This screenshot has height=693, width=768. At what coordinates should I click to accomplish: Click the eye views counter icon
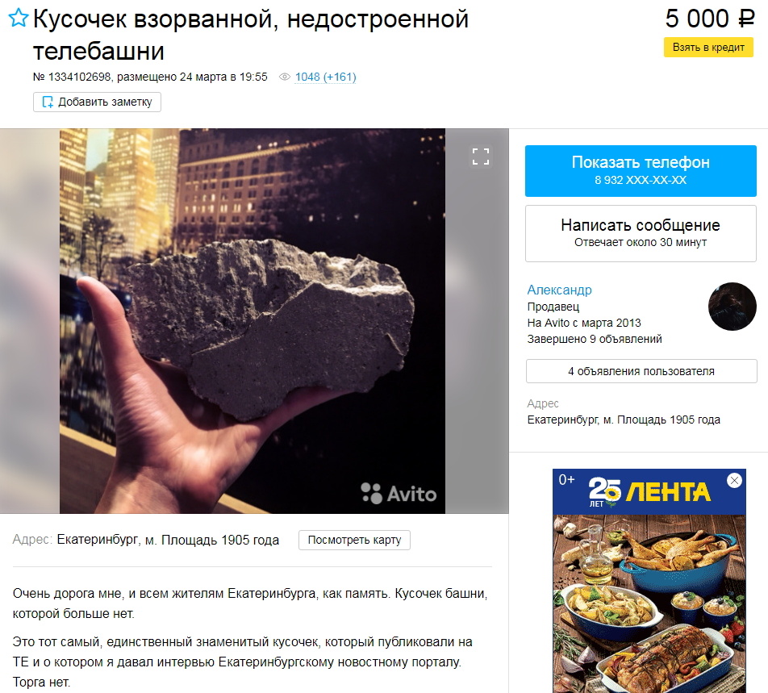point(285,77)
